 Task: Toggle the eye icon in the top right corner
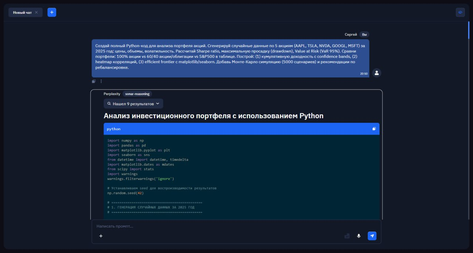pyautogui.click(x=460, y=12)
